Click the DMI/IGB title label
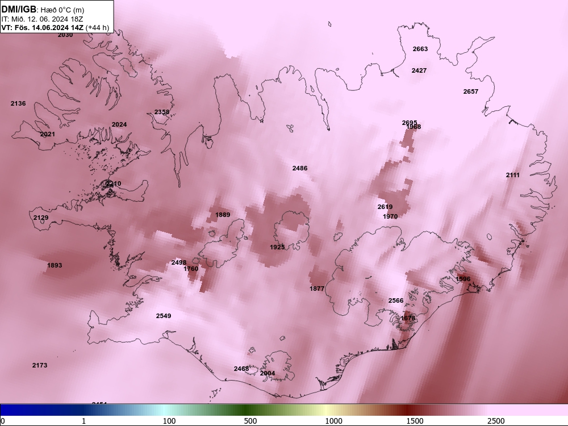The width and height of the screenshot is (568, 426). click(x=19, y=10)
